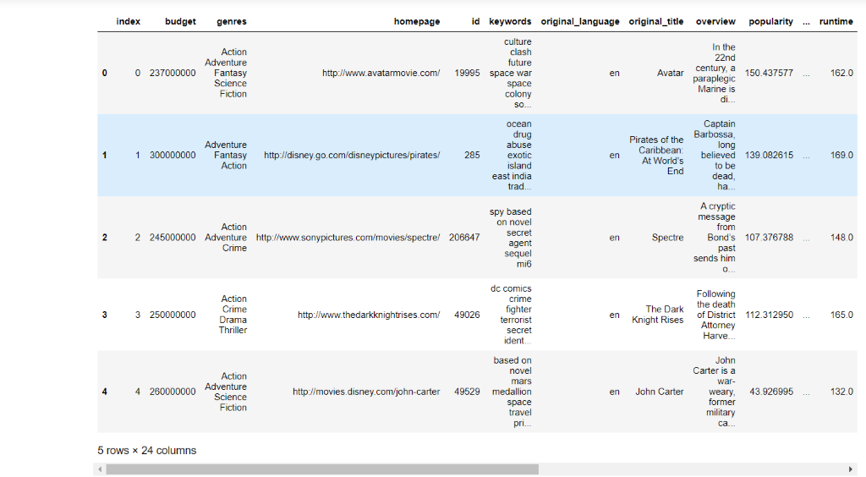866x477 pixels.
Task: Select the 'original_title' column header
Action: (x=656, y=21)
